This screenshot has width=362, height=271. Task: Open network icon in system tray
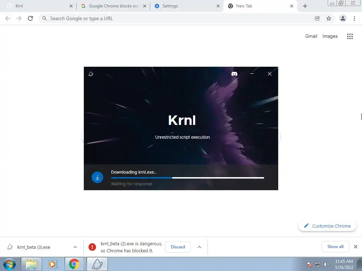[318, 264]
